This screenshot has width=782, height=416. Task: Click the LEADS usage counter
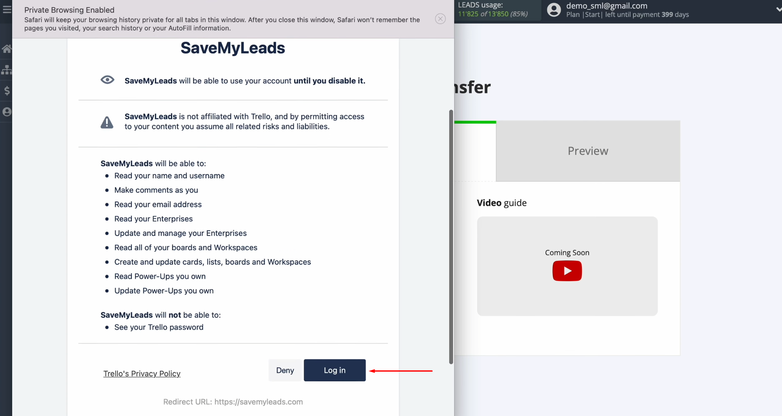[493, 10]
